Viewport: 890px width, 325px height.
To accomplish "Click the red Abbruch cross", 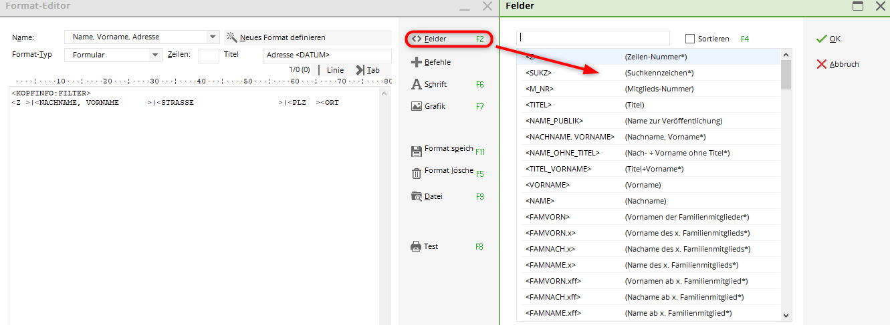I will [x=822, y=64].
